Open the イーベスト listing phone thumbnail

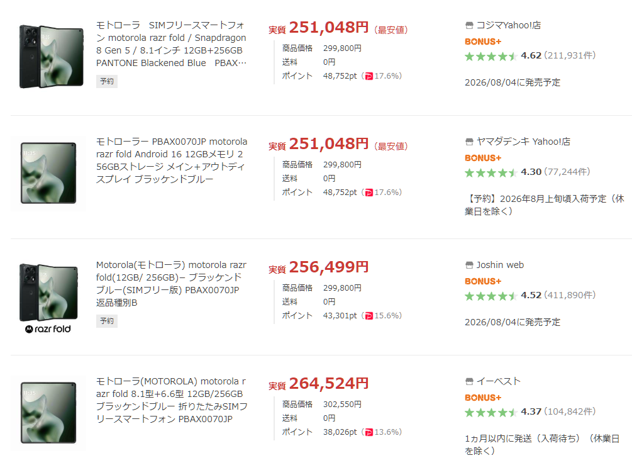coord(48,413)
